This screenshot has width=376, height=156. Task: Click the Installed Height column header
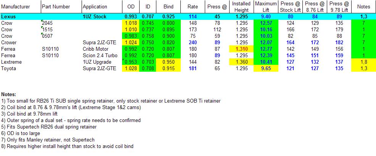(241, 7)
